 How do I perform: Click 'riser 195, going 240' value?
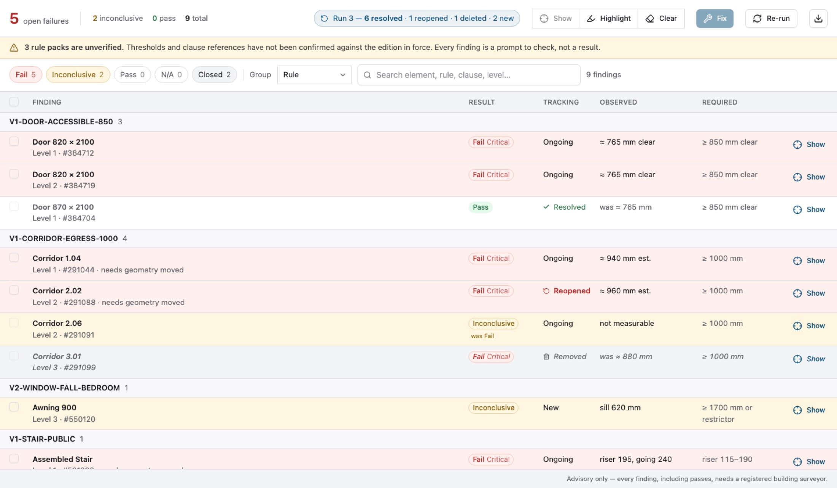635,459
